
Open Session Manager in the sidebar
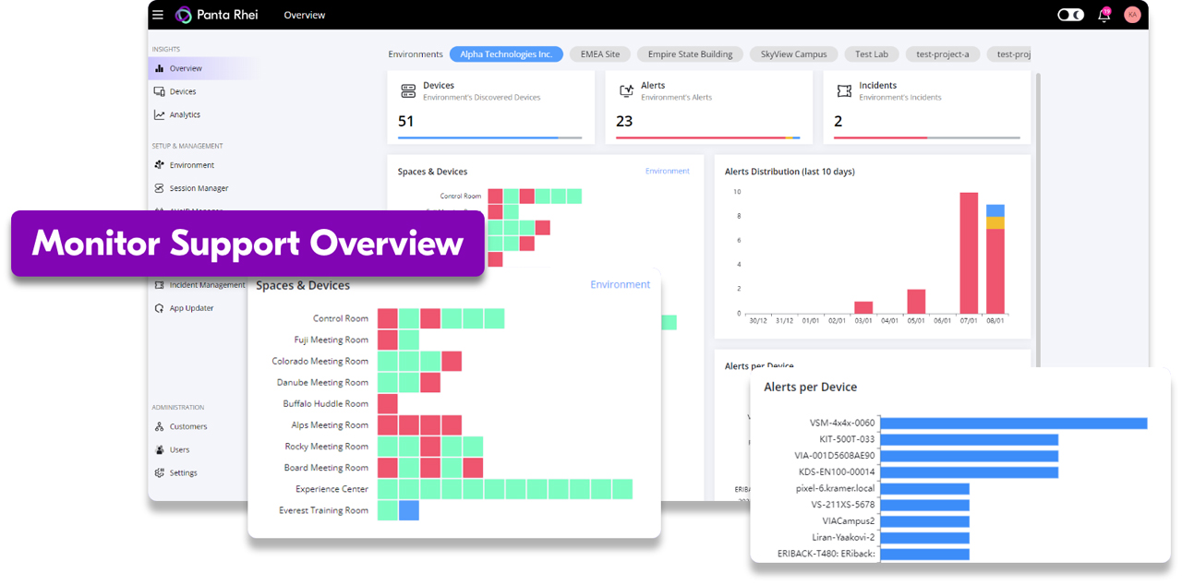click(198, 188)
